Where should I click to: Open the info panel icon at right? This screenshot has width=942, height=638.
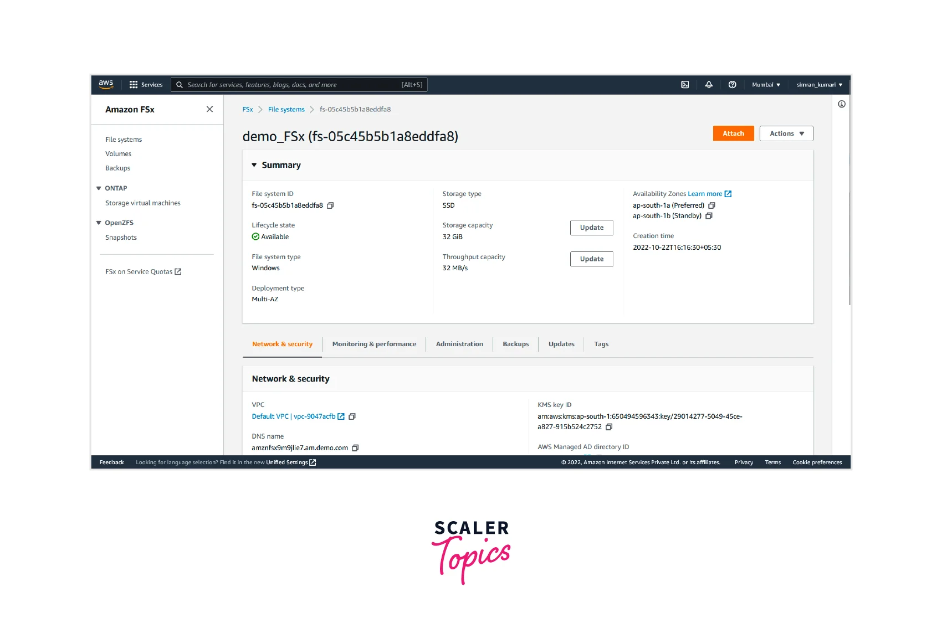click(x=841, y=104)
